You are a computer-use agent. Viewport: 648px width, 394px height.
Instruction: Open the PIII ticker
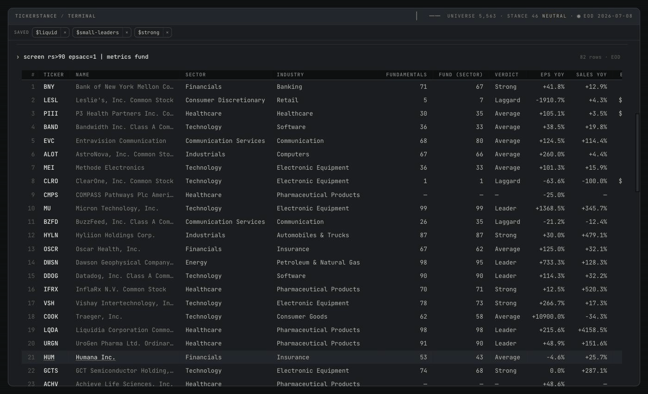click(x=51, y=113)
